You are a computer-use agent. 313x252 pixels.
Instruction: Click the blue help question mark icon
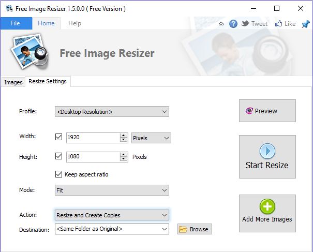[233, 24]
